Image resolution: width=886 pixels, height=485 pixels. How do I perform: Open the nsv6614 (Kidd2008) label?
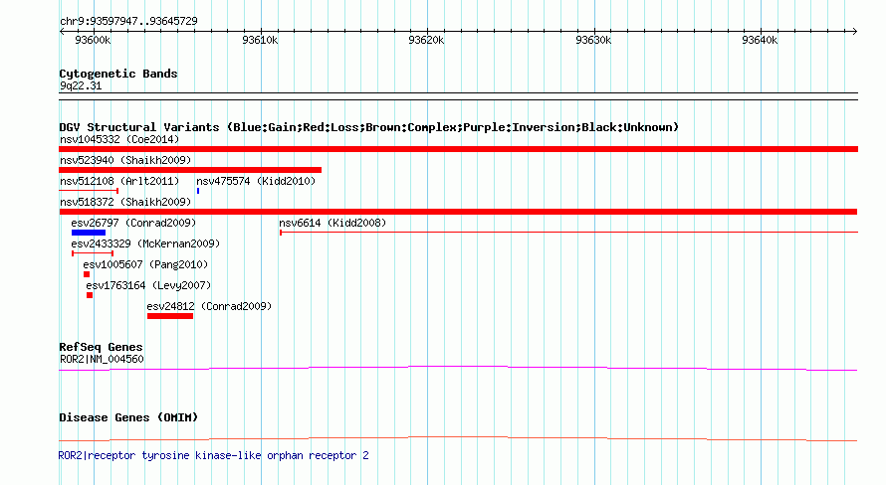pos(332,223)
